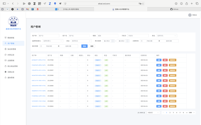201x125 pixels.
Task: Click the 重置 reset filter button
Action: [x=92, y=46]
